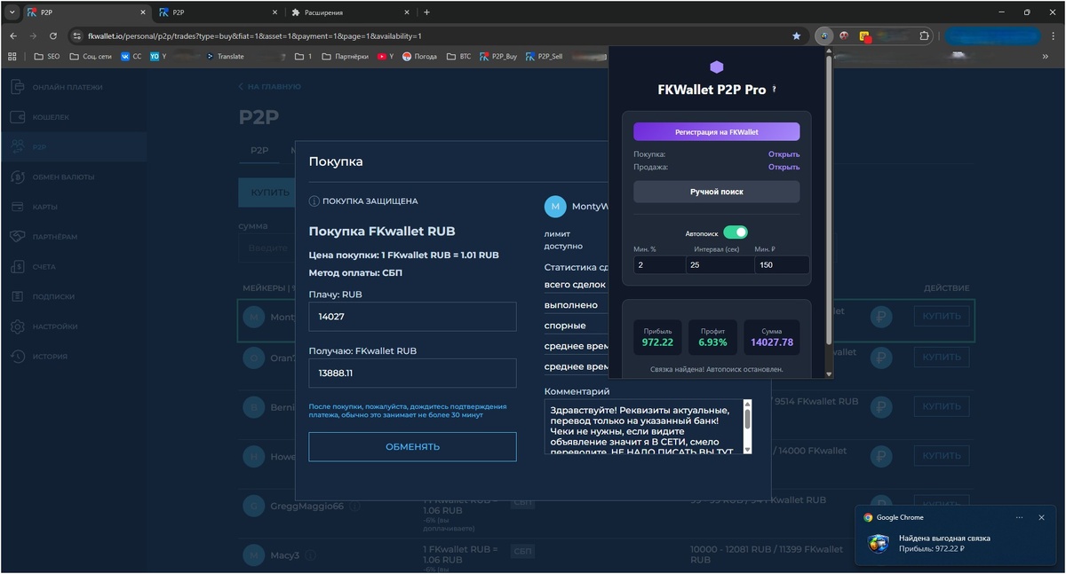Click the Мин. ₽ input field
The width and height of the screenshot is (1066, 574).
click(x=782, y=264)
